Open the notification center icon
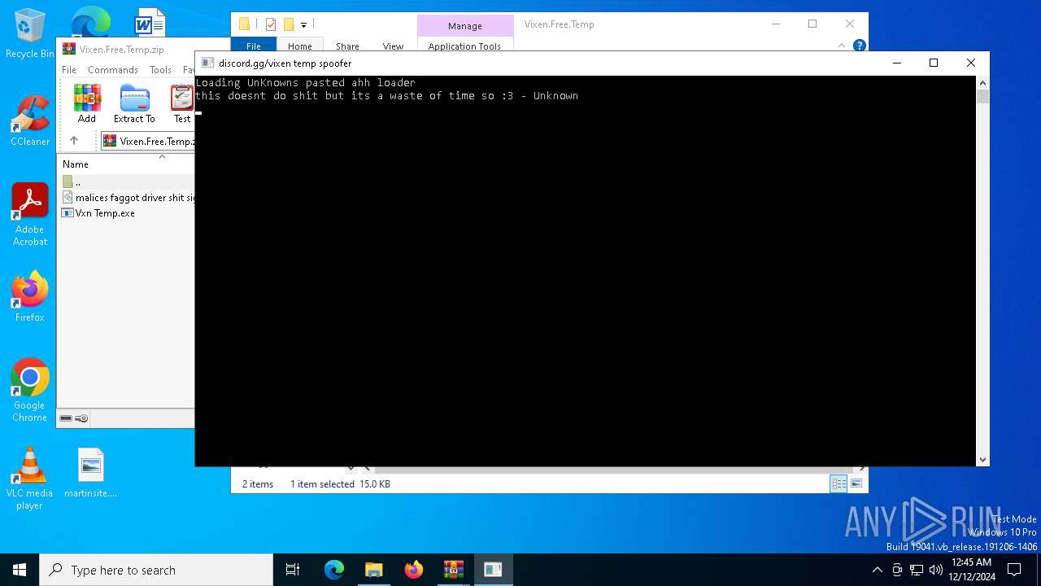Viewport: 1041px width, 586px height. click(1014, 570)
